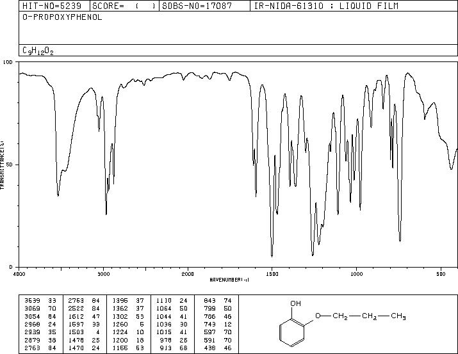
Task: Click the 2000 wavenumber axis tick label
Action: coord(188,274)
